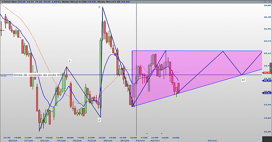Viewport: 272px width, 142px height.
Task: Click the red 24,47 price tag
Action: tap(267, 73)
